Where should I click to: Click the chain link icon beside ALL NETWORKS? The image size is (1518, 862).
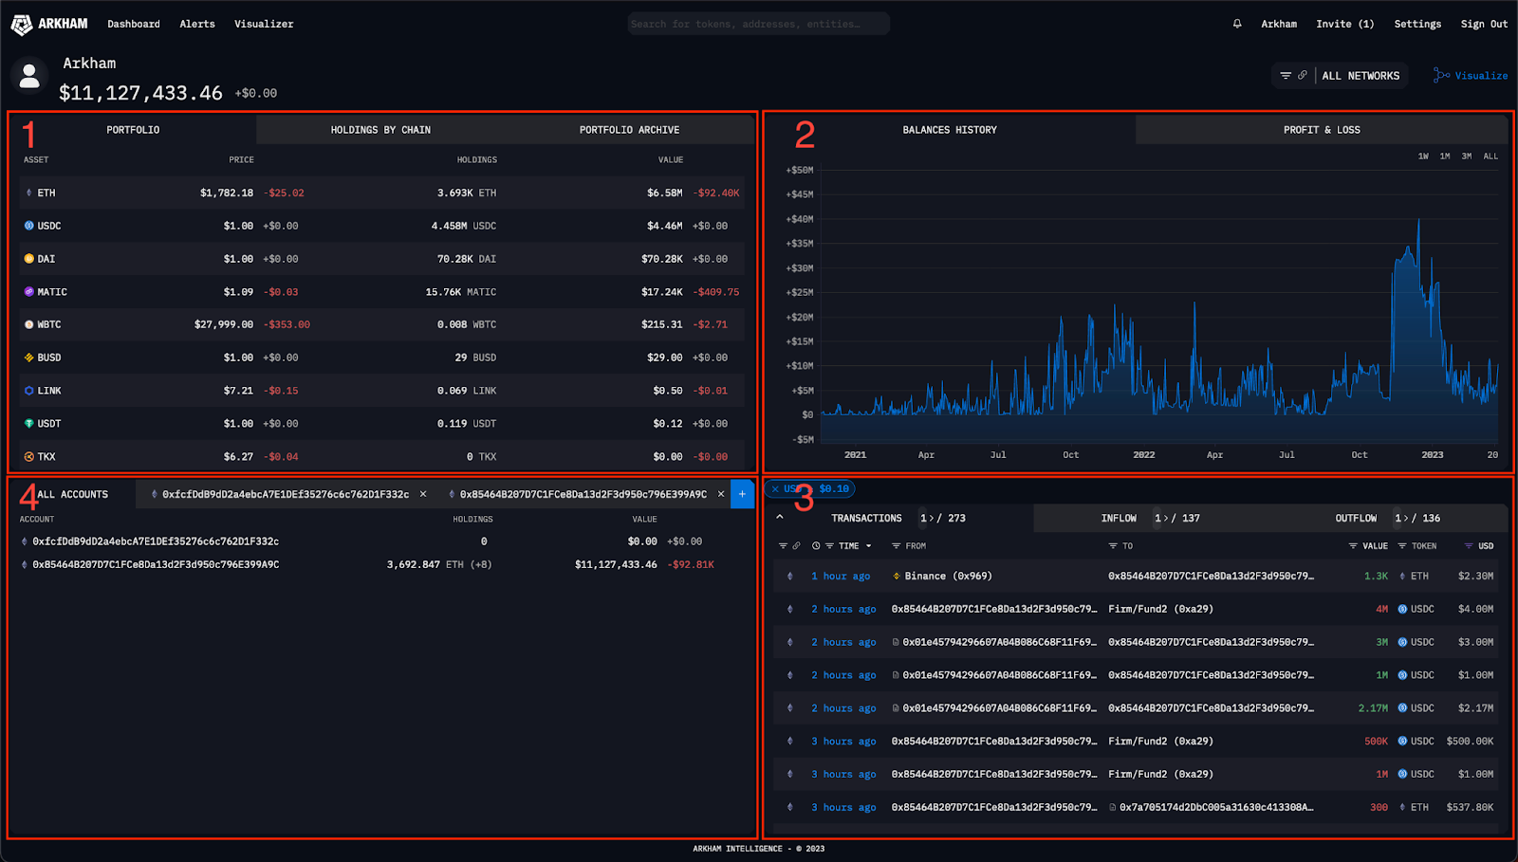(1303, 76)
